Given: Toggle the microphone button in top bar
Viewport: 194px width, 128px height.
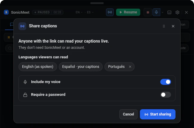Looking at the screenshot, I should coord(156,12).
